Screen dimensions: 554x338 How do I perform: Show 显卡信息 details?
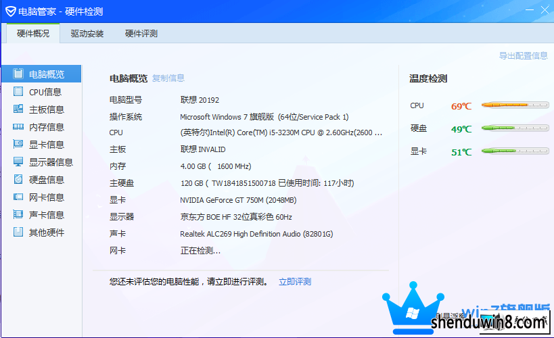pyautogui.click(x=41, y=145)
